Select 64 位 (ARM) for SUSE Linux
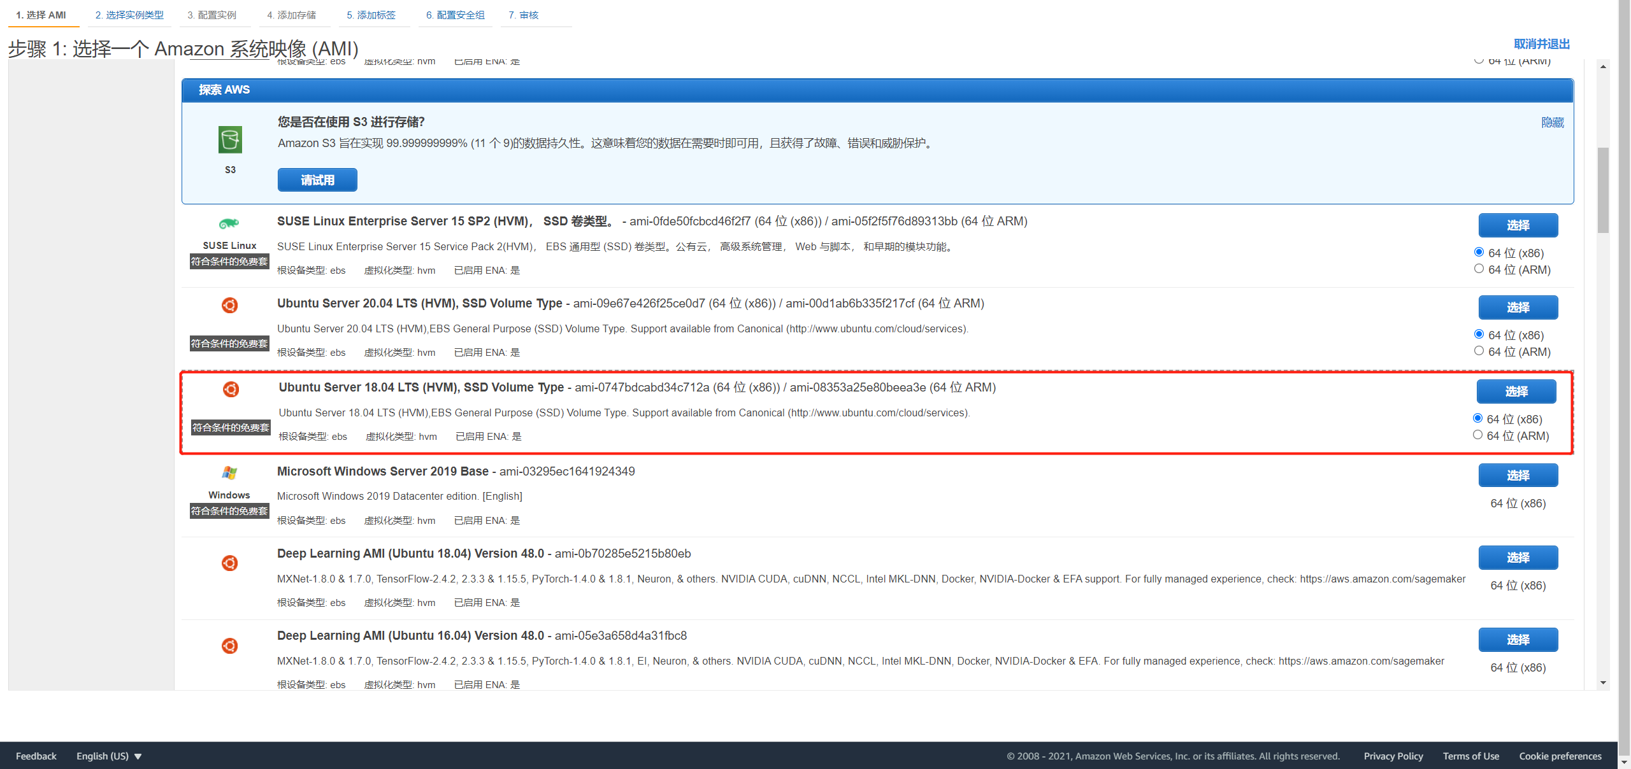The image size is (1631, 769). (x=1479, y=269)
